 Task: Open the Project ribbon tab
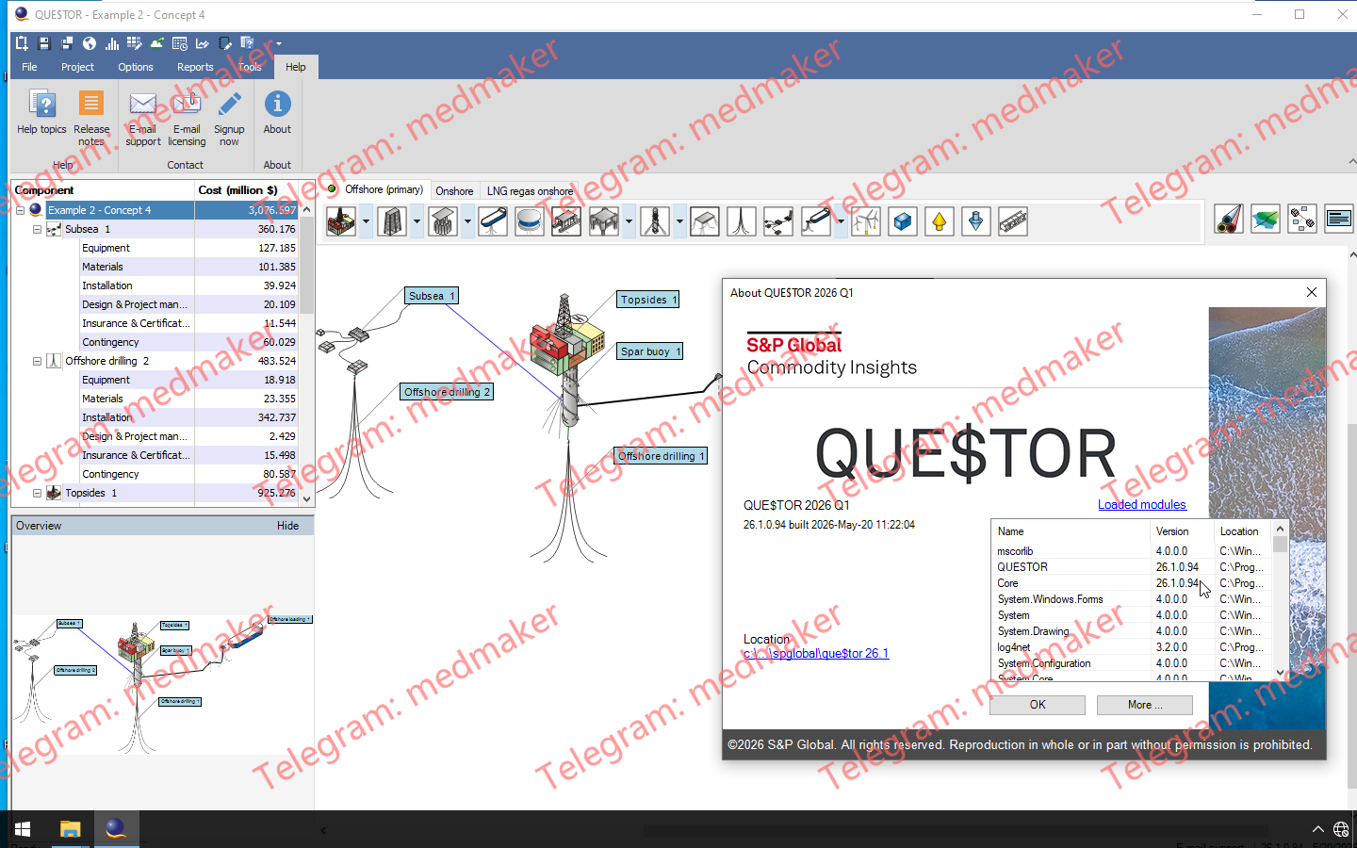pos(77,67)
